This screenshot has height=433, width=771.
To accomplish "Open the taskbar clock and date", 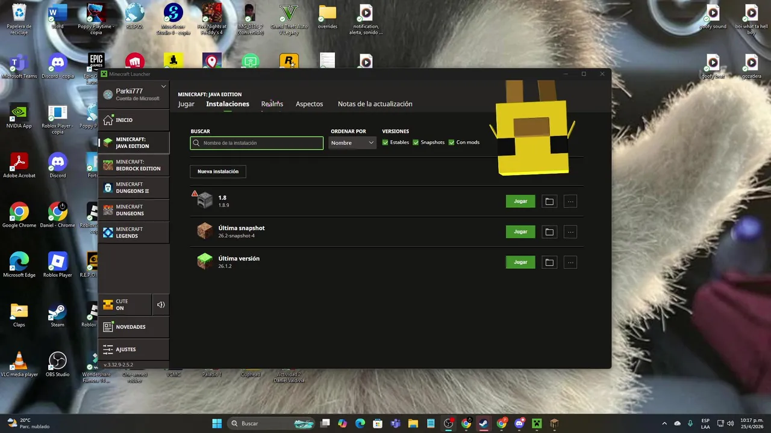I will [x=751, y=423].
